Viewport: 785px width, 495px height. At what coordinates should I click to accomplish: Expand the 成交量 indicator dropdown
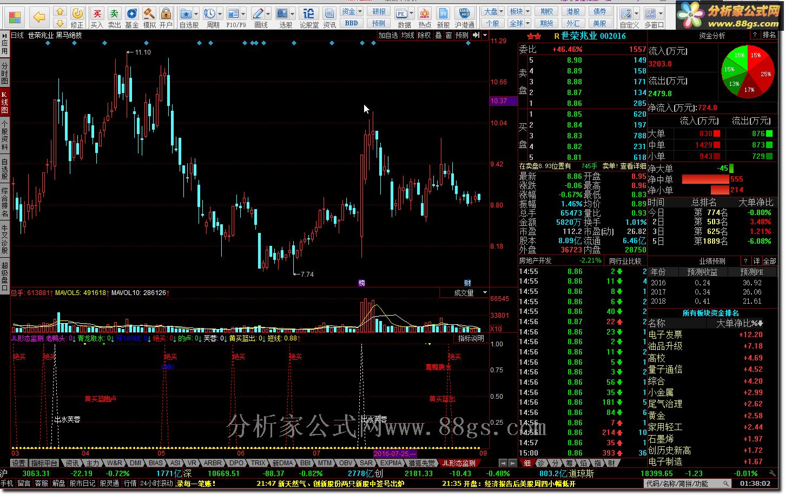pos(485,293)
